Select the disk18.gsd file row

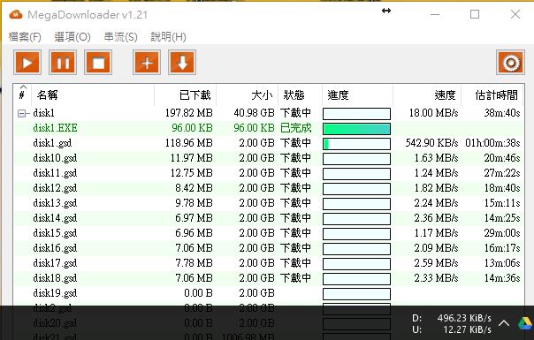[269, 277]
